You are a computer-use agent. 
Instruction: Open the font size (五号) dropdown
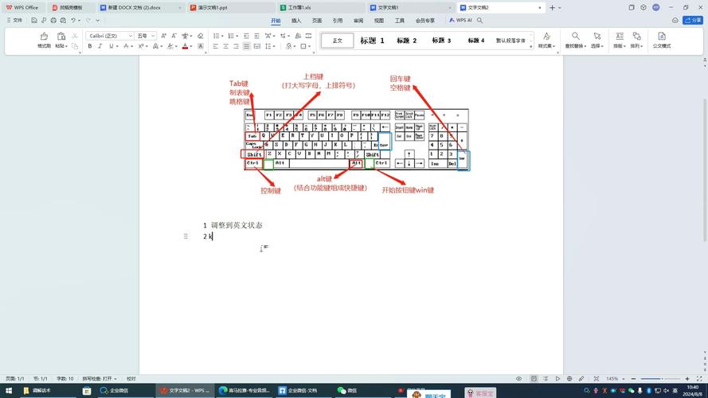click(x=146, y=36)
